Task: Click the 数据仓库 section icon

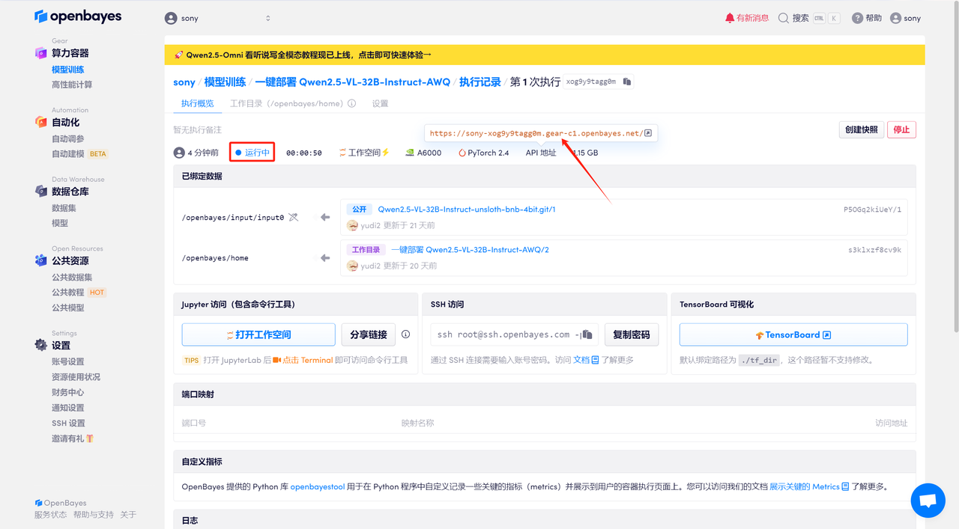Action: coord(41,192)
